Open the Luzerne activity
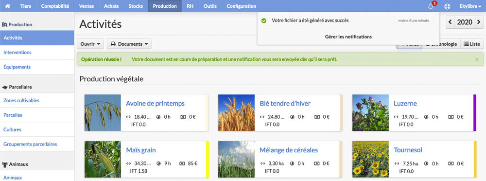The width and height of the screenshot is (486, 181). [x=405, y=103]
